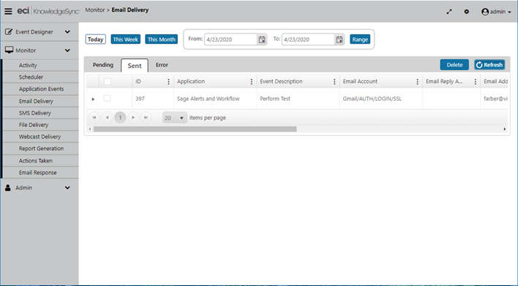
Task: Click the Monitor breadcrumb link
Action: coord(95,10)
